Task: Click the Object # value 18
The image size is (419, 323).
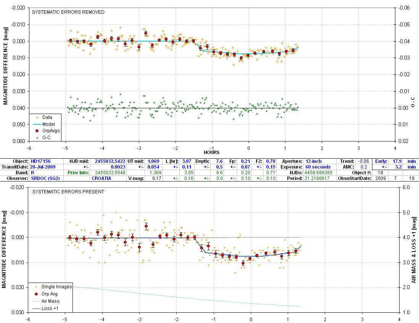Action: click(380, 173)
